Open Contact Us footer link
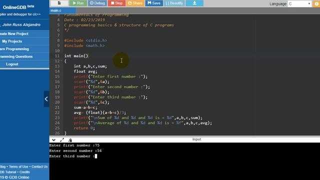Image resolution: width=320 pixels, height=180 pixels. pos(39,166)
